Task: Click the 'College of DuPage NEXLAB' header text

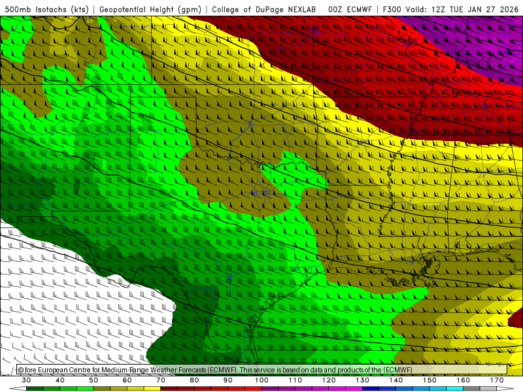Action: coord(264,9)
